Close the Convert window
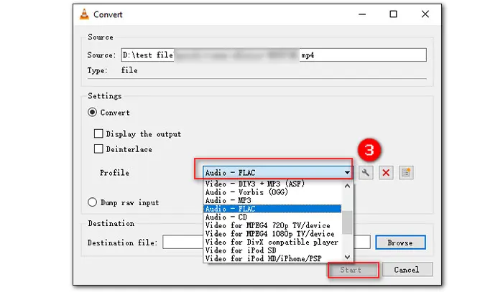 [x=425, y=14]
